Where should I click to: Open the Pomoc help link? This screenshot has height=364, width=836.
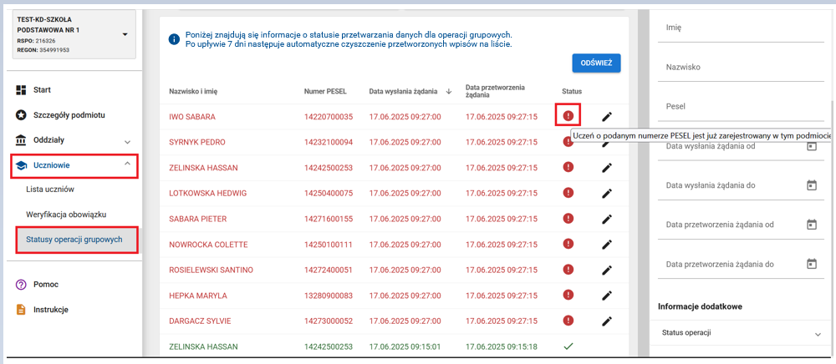point(46,284)
